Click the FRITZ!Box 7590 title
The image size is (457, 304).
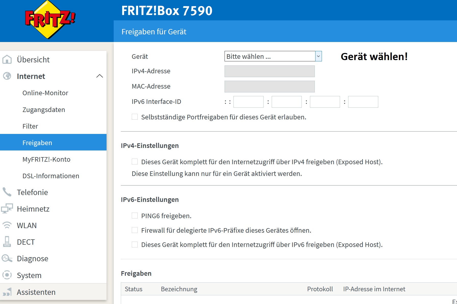167,10
